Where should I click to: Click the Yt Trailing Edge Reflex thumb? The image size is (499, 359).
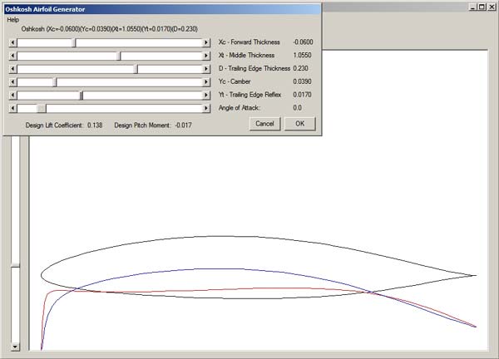click(x=82, y=96)
